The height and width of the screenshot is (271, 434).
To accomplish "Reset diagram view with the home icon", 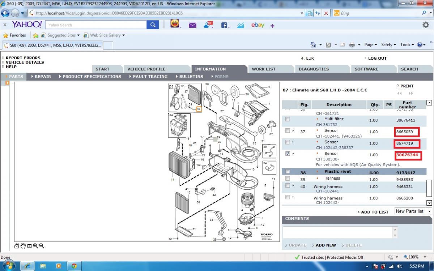I will [x=17, y=246].
